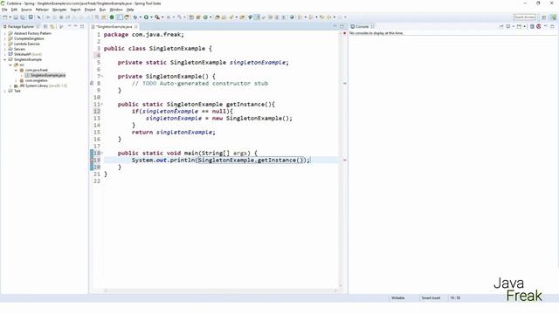The height and width of the screenshot is (314, 559).
Task: Open the Source menu
Action: 26,10
